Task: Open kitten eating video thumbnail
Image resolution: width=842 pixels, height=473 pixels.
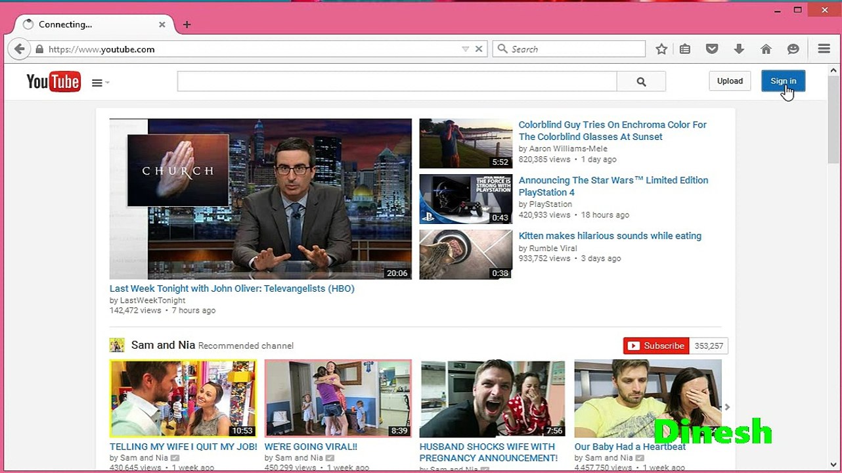Action: click(466, 254)
